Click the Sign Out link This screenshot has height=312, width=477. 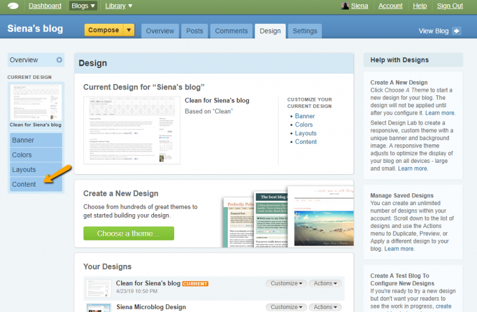pos(450,6)
